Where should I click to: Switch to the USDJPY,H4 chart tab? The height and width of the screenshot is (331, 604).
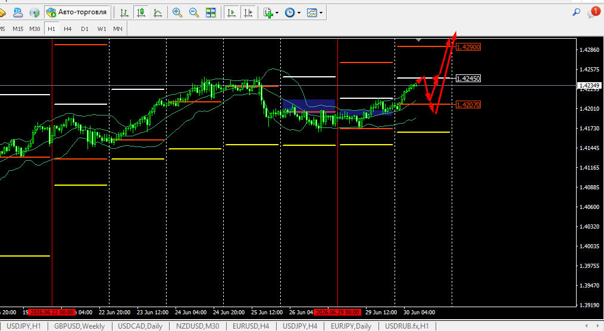(x=300, y=326)
